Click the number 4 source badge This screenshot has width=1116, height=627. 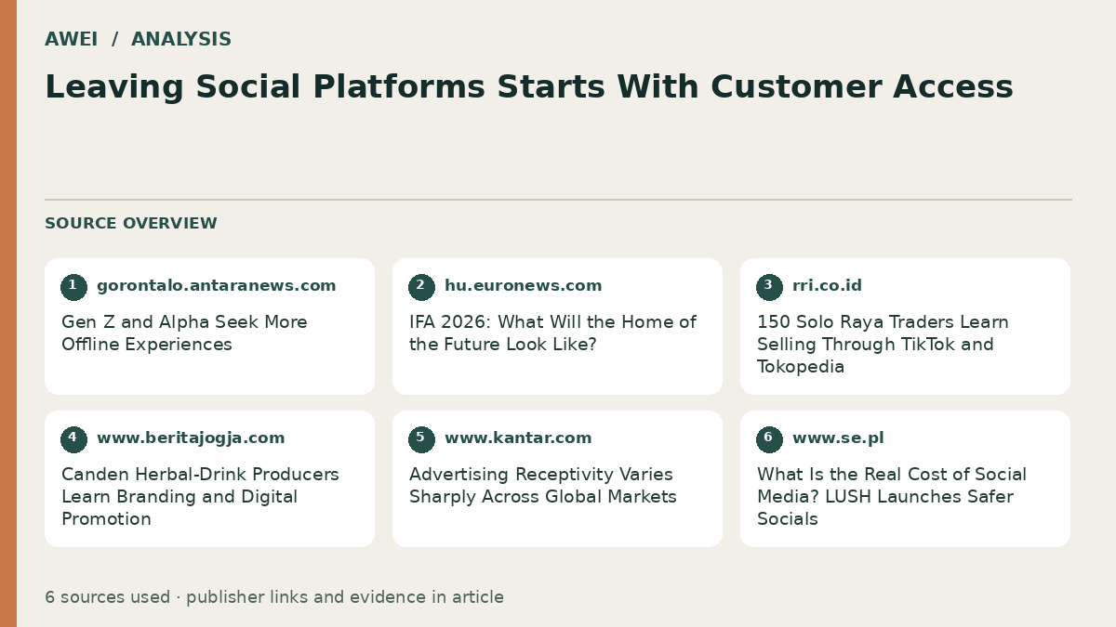tap(73, 439)
